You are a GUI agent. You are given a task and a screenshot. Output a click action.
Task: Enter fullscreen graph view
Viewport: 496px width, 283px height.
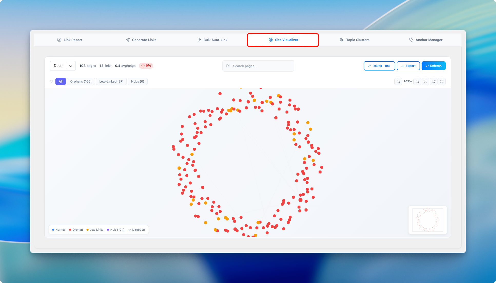442,82
